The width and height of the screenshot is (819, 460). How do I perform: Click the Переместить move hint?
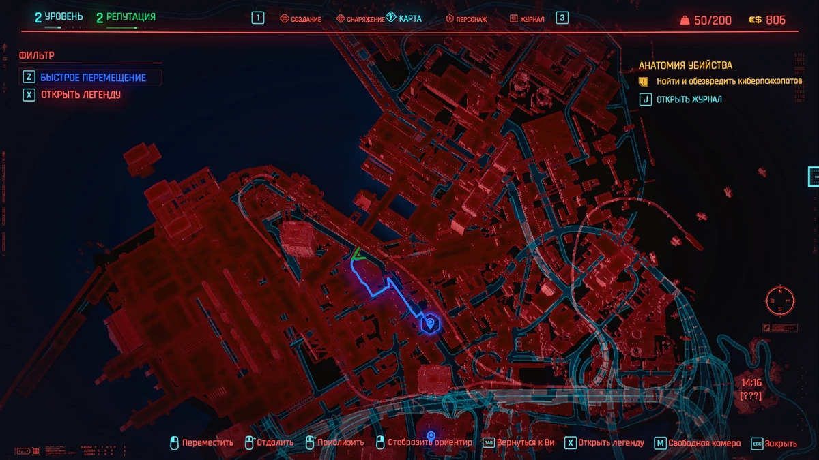207,443
